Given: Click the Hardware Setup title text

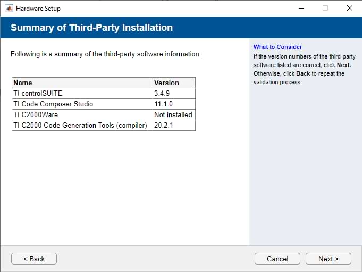Looking at the screenshot, I should [x=38, y=9].
